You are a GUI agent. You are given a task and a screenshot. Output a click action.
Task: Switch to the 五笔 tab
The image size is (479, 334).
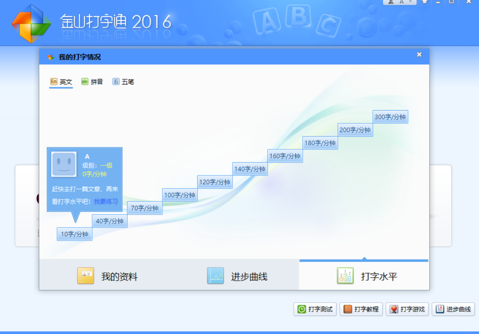[x=128, y=81]
